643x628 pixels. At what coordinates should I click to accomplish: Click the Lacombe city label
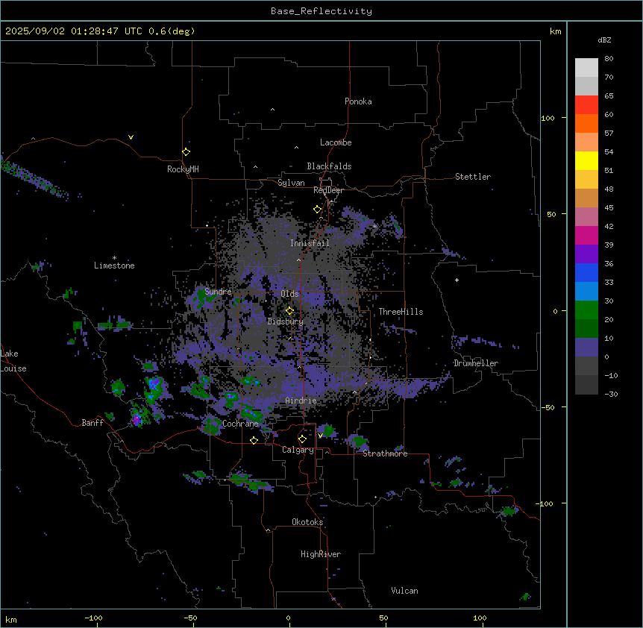(x=336, y=142)
